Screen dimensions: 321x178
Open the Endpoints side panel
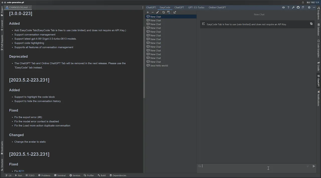point(318,13)
